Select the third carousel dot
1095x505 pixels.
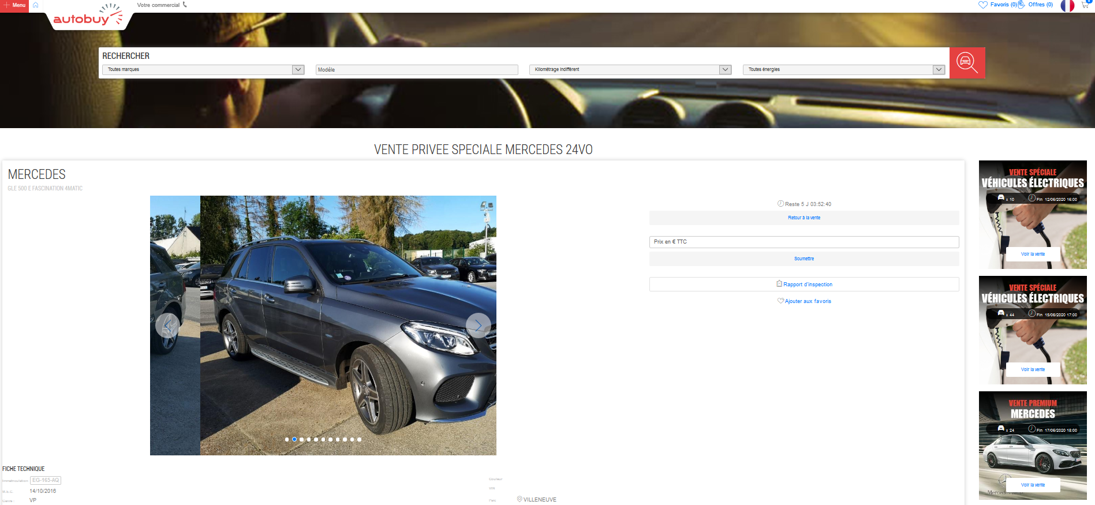pos(301,440)
